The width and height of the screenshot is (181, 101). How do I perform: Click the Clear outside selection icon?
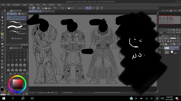pyautogui.click(x=66, y=8)
